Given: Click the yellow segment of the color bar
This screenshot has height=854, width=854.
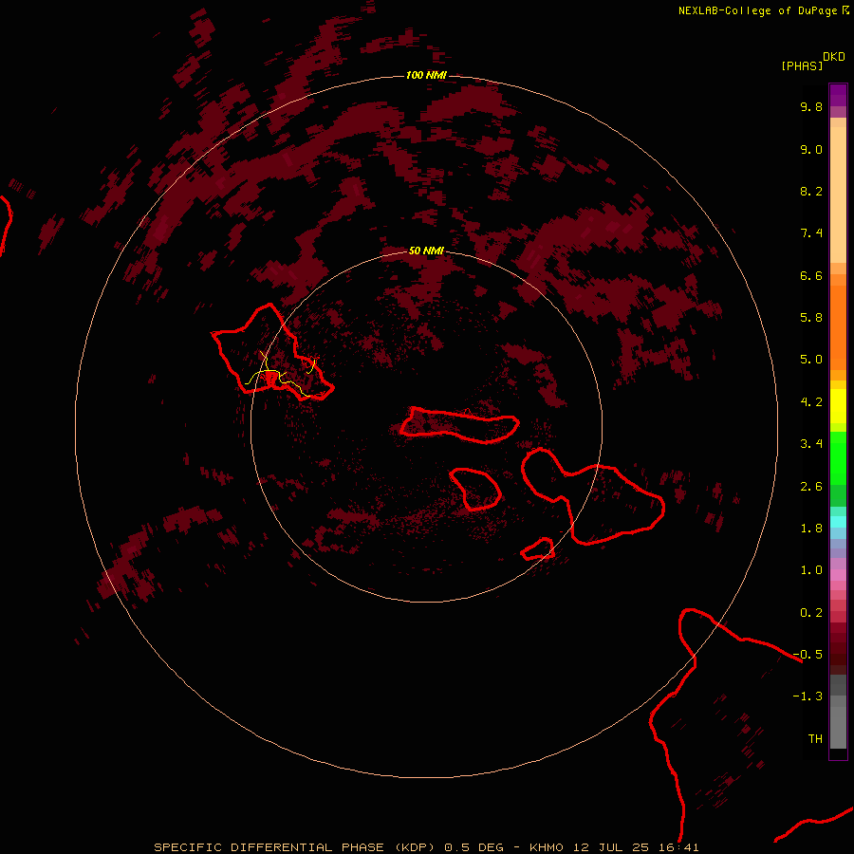Looking at the screenshot, I should point(838,406).
